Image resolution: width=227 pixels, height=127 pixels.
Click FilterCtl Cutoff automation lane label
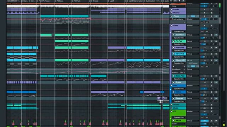tap(178, 73)
